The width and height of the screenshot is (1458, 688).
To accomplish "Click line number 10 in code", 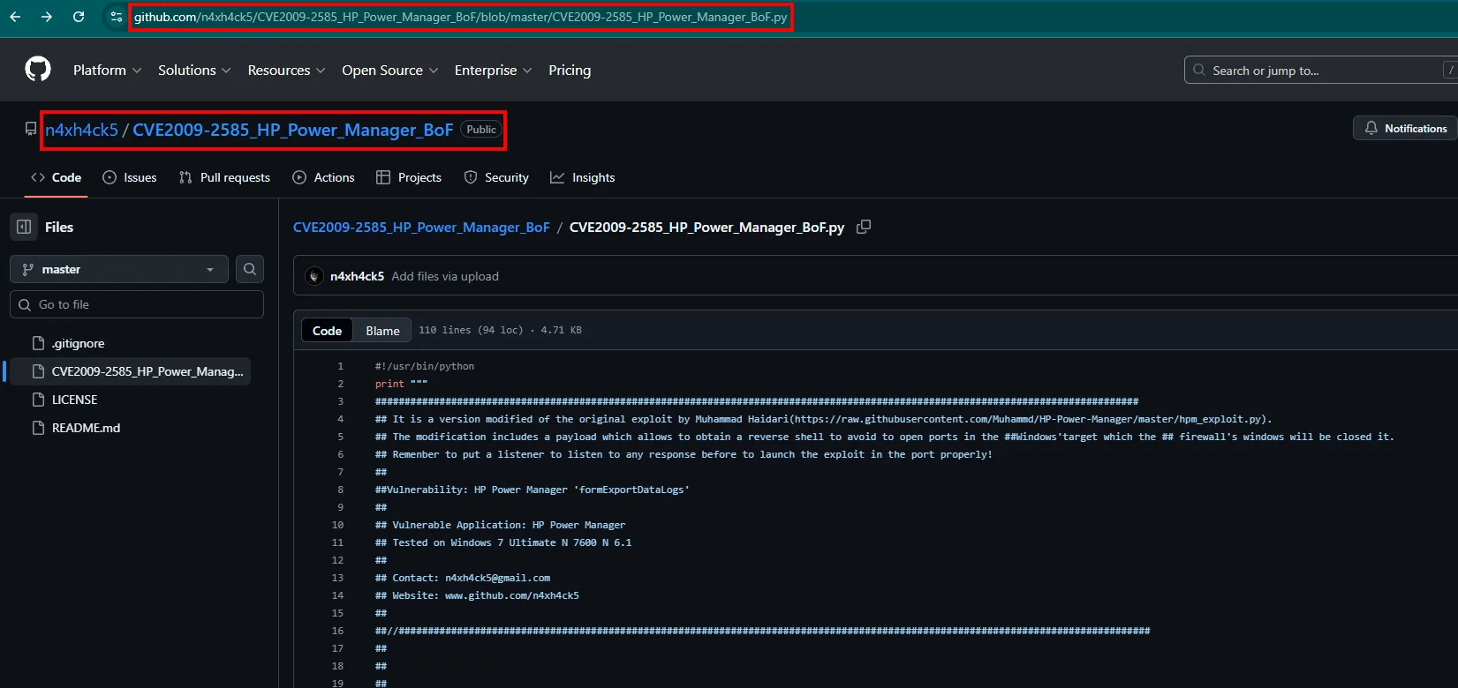I will [x=337, y=525].
